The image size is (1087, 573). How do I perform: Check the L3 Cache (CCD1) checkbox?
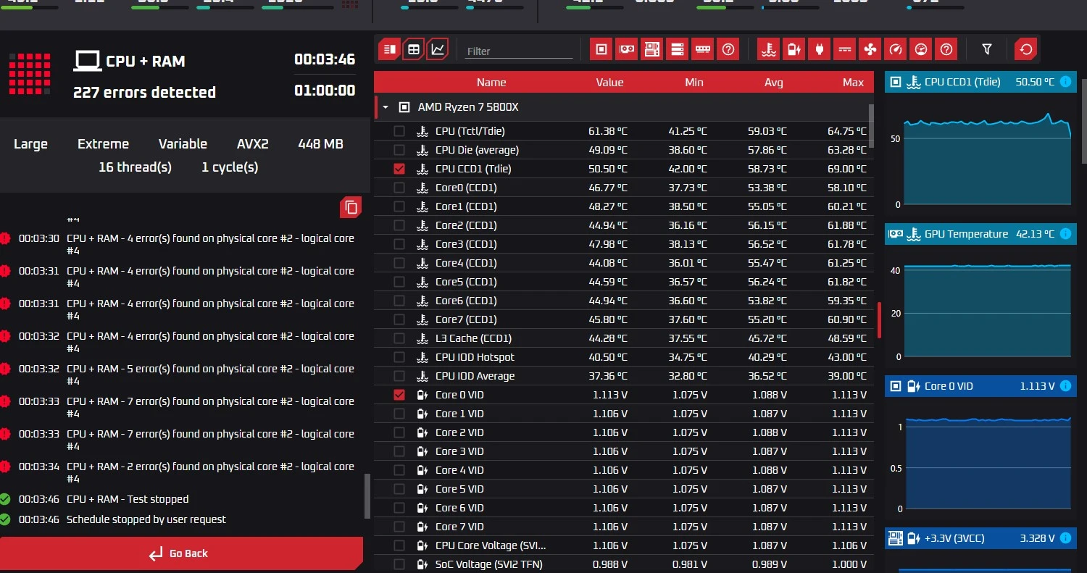point(399,338)
